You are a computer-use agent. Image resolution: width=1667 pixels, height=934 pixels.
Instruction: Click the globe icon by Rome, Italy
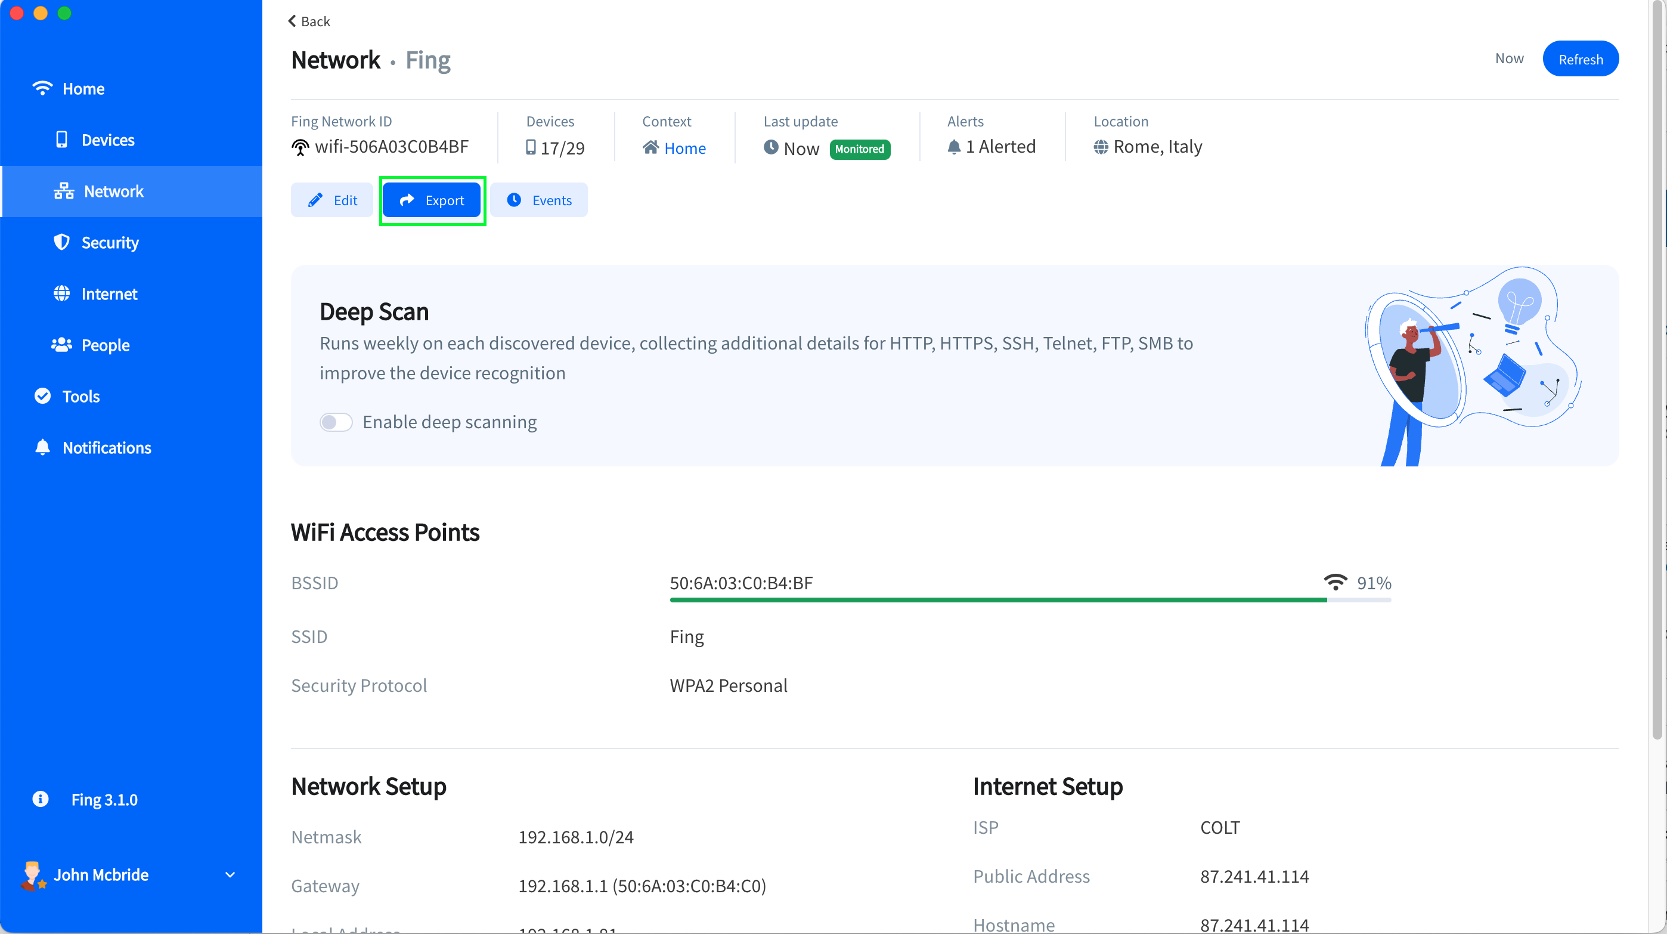1101,147
